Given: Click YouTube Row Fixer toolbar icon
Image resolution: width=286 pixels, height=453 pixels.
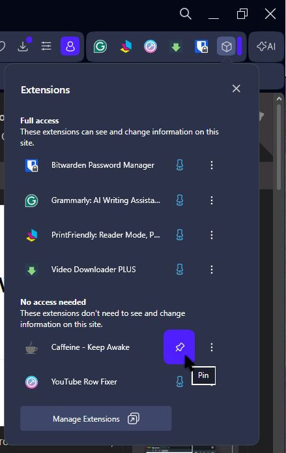Looking at the screenshot, I should [x=150, y=46].
